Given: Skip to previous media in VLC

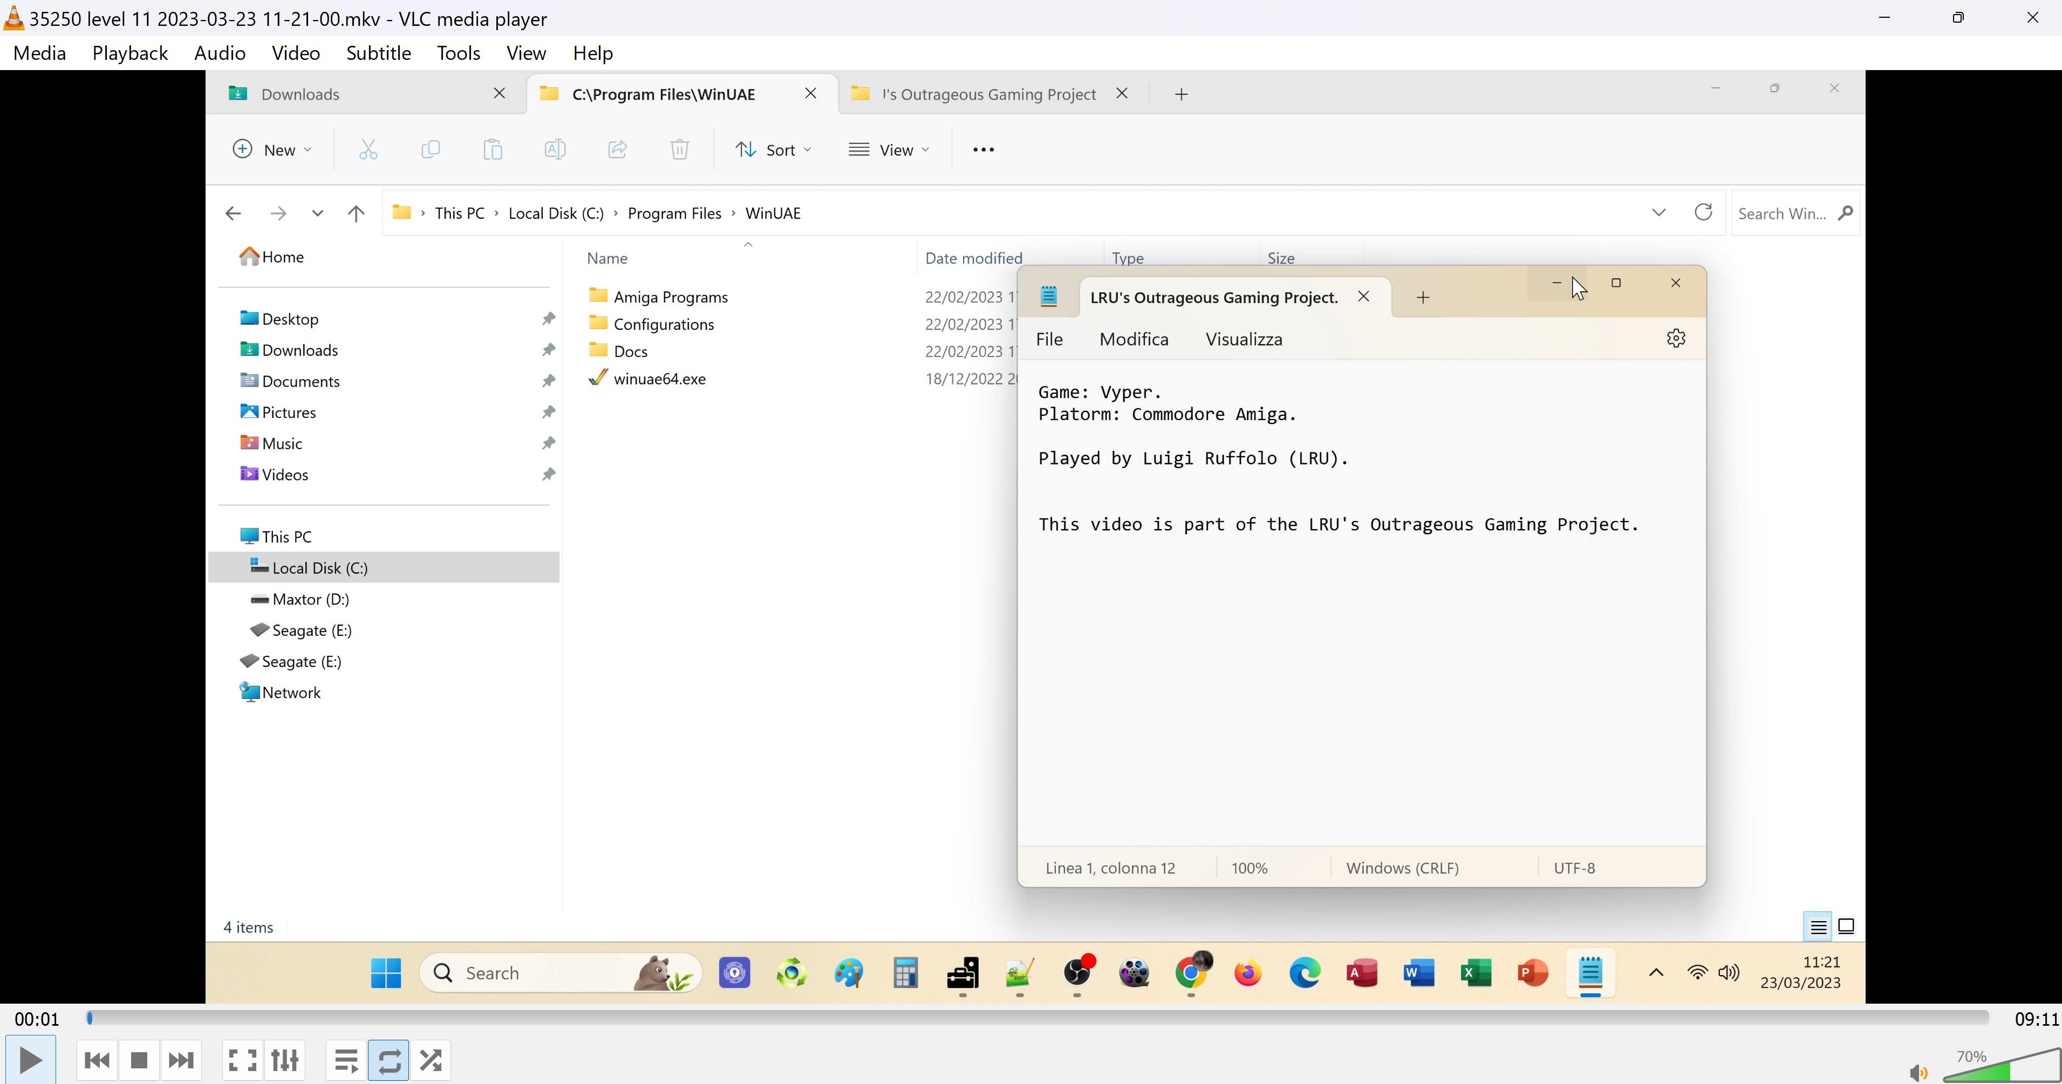Looking at the screenshot, I should [97, 1060].
